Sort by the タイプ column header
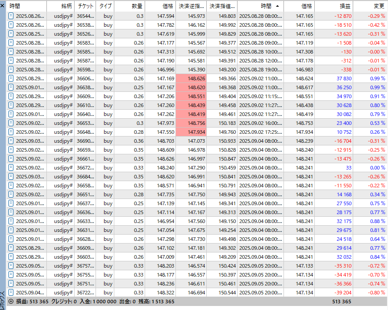This screenshot has width=388, height=310. (105, 6)
